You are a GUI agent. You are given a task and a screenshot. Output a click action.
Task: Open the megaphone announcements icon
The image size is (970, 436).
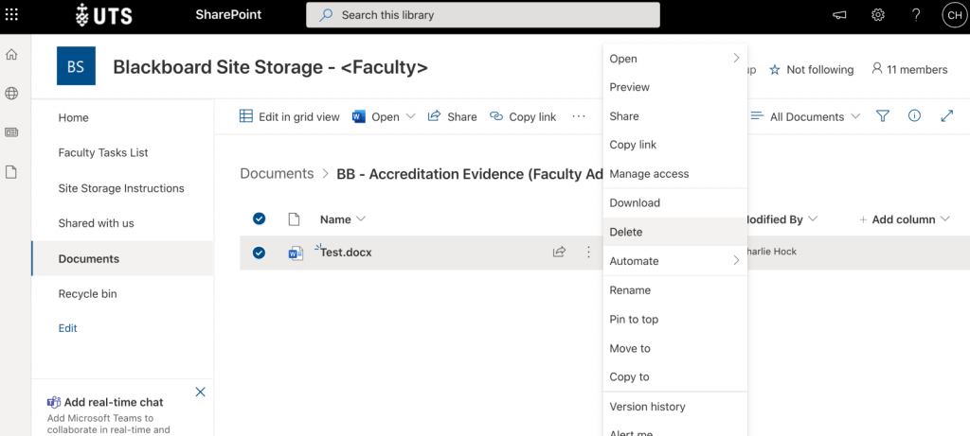tap(839, 15)
